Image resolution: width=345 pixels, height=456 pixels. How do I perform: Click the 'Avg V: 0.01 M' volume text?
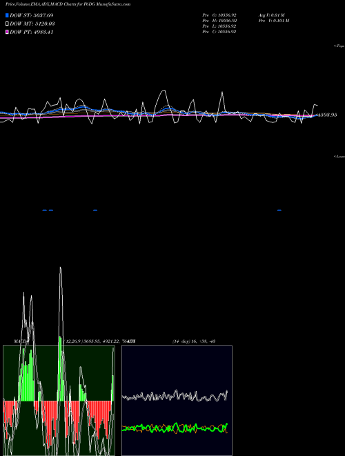point(272,15)
